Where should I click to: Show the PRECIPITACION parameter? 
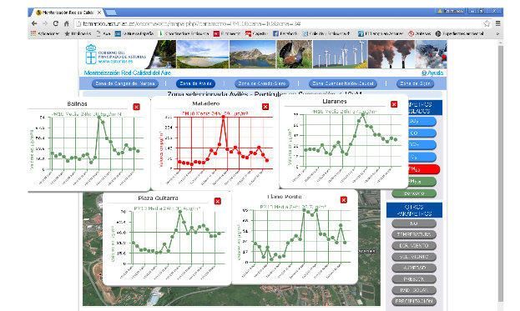pyautogui.click(x=414, y=301)
